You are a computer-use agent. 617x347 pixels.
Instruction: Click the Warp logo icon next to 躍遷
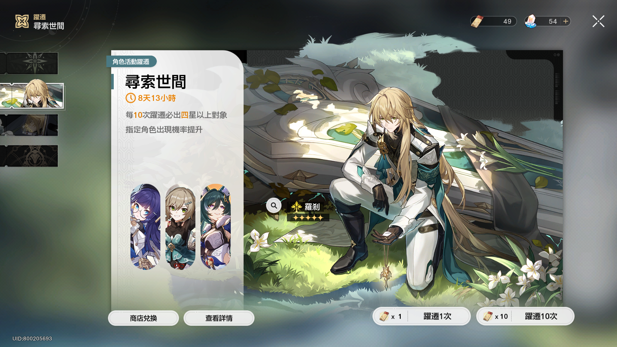tap(22, 21)
